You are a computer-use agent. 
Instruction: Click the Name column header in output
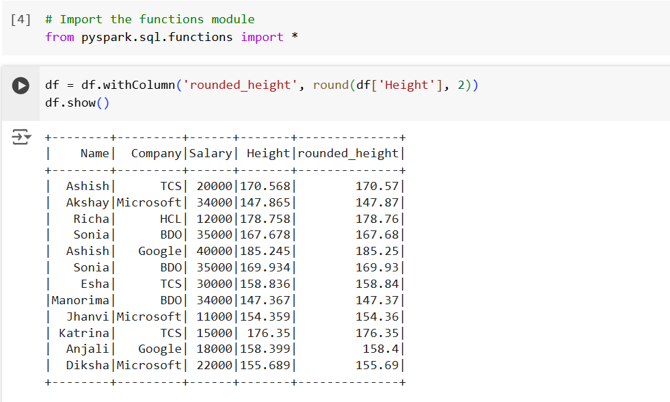[94, 153]
